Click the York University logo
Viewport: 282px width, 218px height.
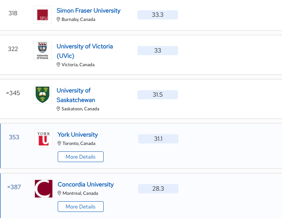[x=44, y=139]
